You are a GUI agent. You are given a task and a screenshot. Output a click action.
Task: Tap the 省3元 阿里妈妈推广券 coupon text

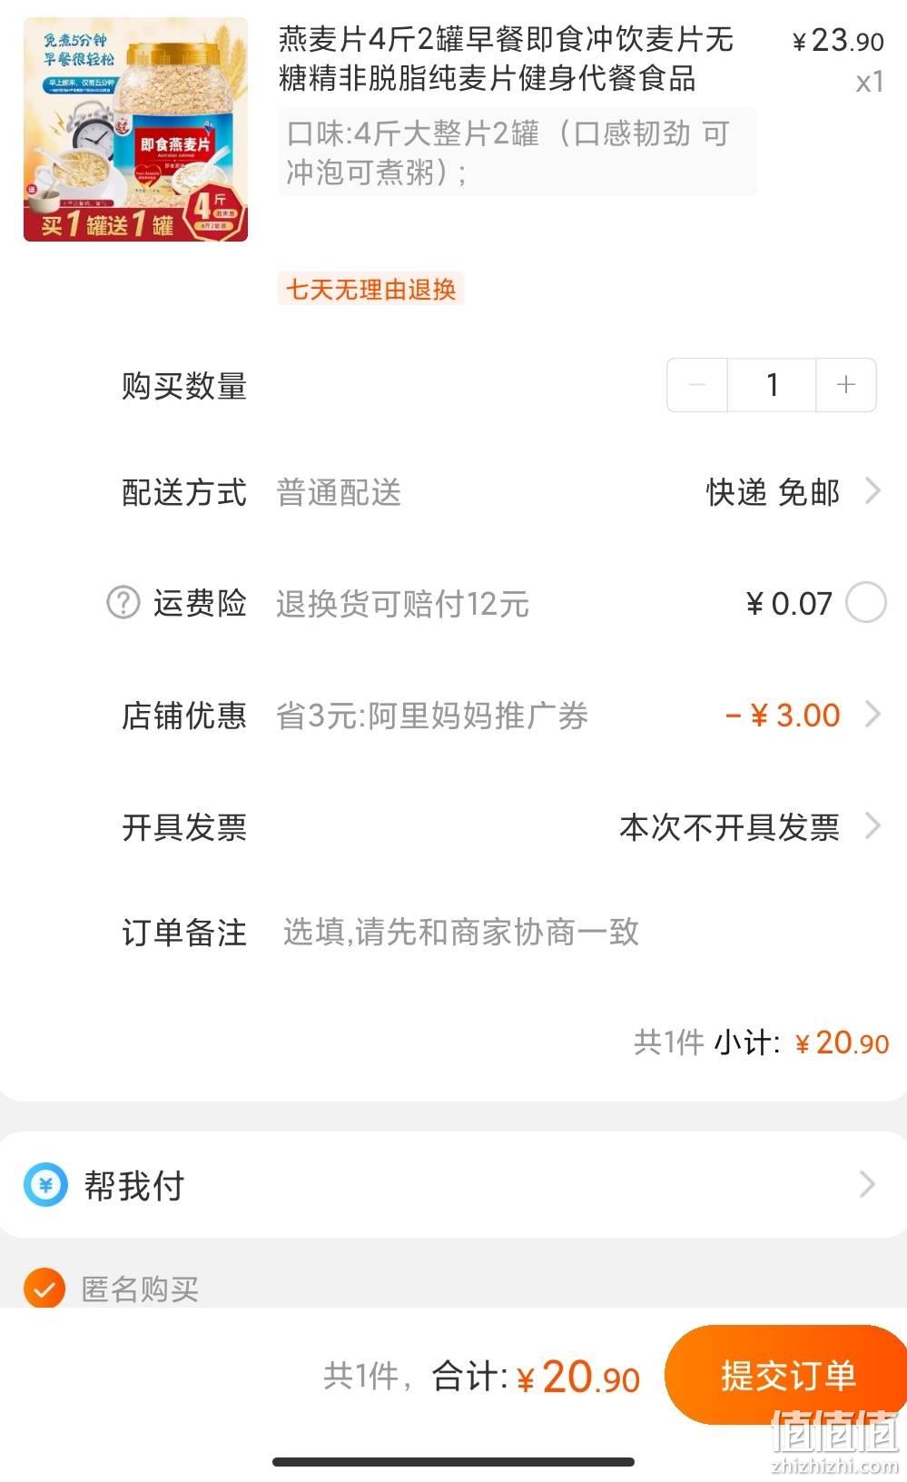(x=432, y=716)
